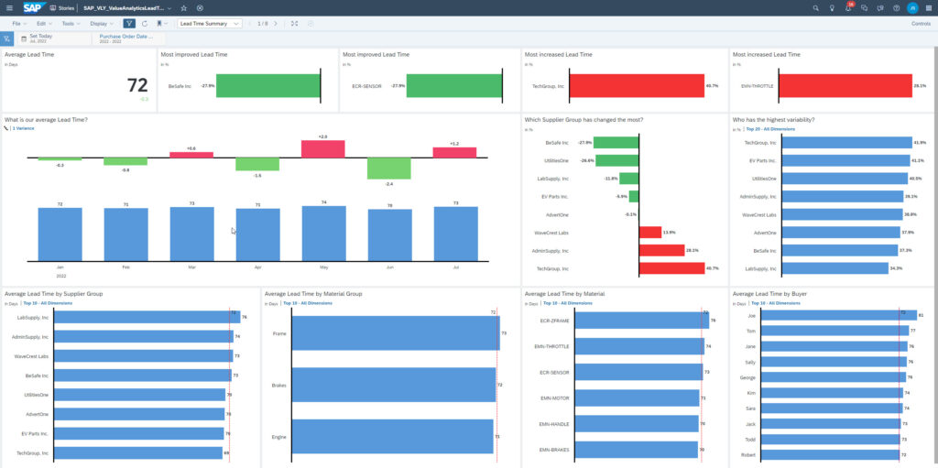Mark the story as favorite with star
This screenshot has width=938, height=468.
click(x=183, y=7)
